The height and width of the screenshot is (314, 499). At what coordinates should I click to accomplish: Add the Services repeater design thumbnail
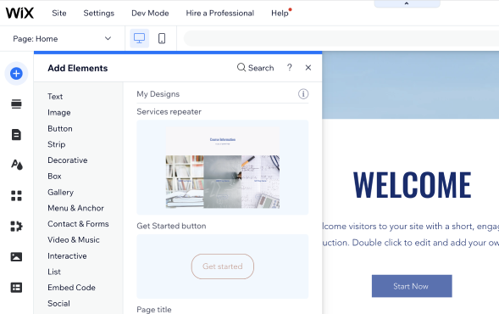[x=223, y=167]
